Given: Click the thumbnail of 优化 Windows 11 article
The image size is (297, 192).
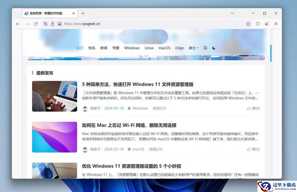Looking at the screenshot, I should (x=55, y=170).
